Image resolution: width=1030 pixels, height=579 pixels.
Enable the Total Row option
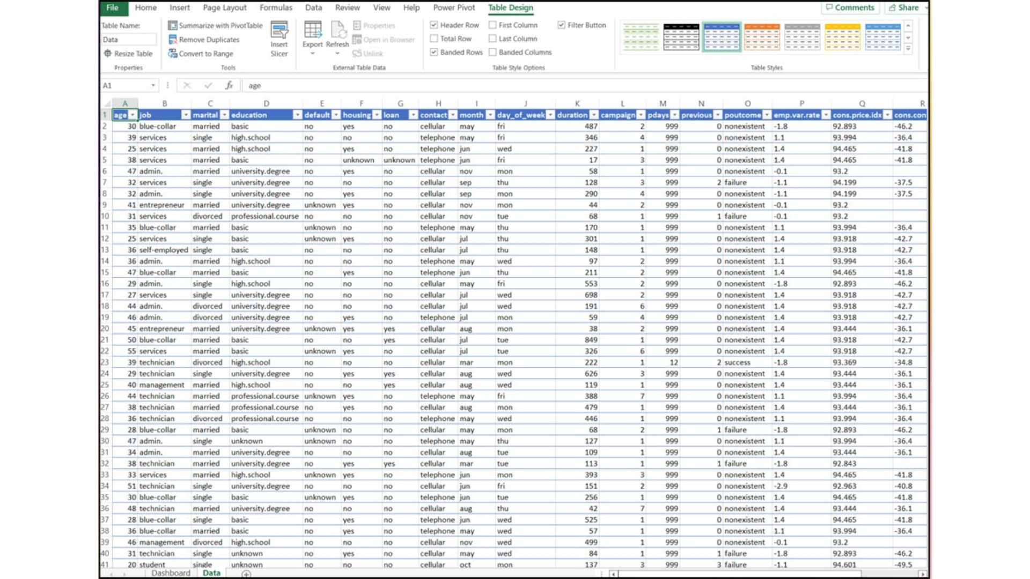(x=435, y=38)
